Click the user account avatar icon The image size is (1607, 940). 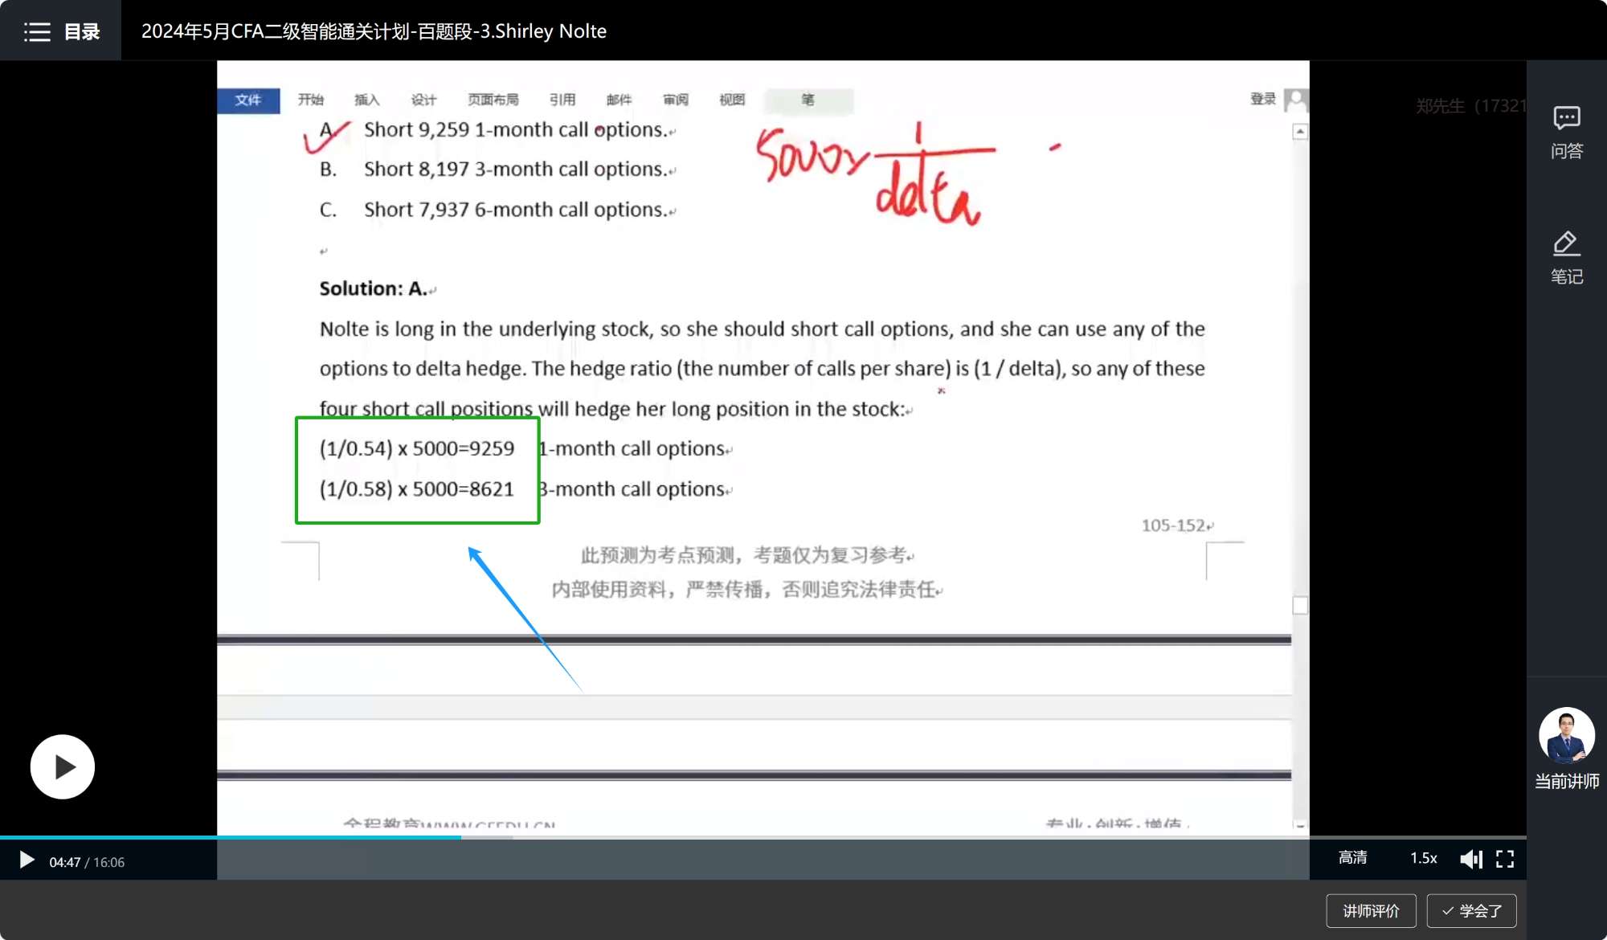point(1295,100)
